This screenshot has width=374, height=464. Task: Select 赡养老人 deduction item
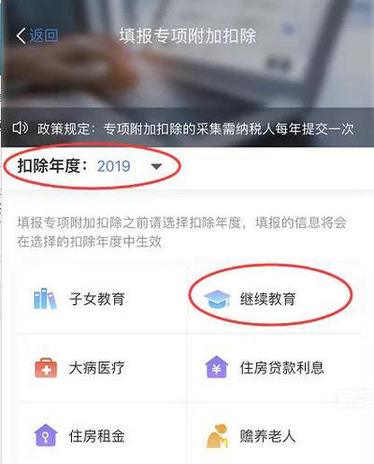(267, 436)
